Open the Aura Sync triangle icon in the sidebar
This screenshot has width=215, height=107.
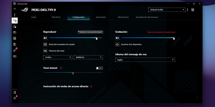click(15, 26)
